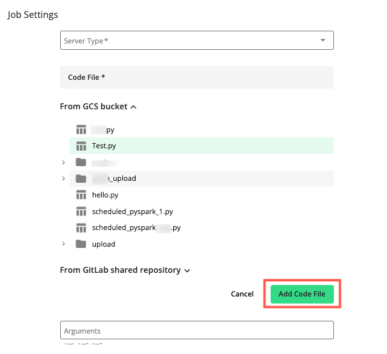Click the file icon beside Test.py
This screenshot has height=354, width=387.
tap(81, 146)
